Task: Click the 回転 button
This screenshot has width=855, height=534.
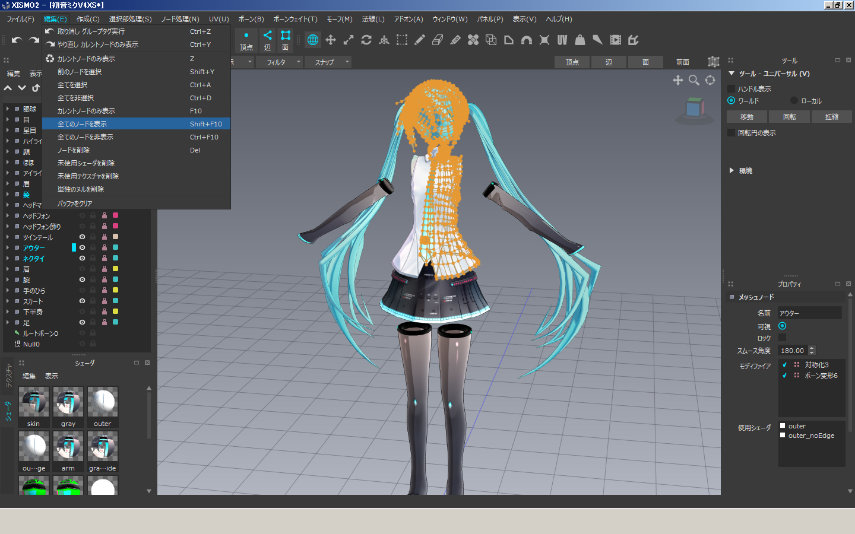Action: coord(789,117)
